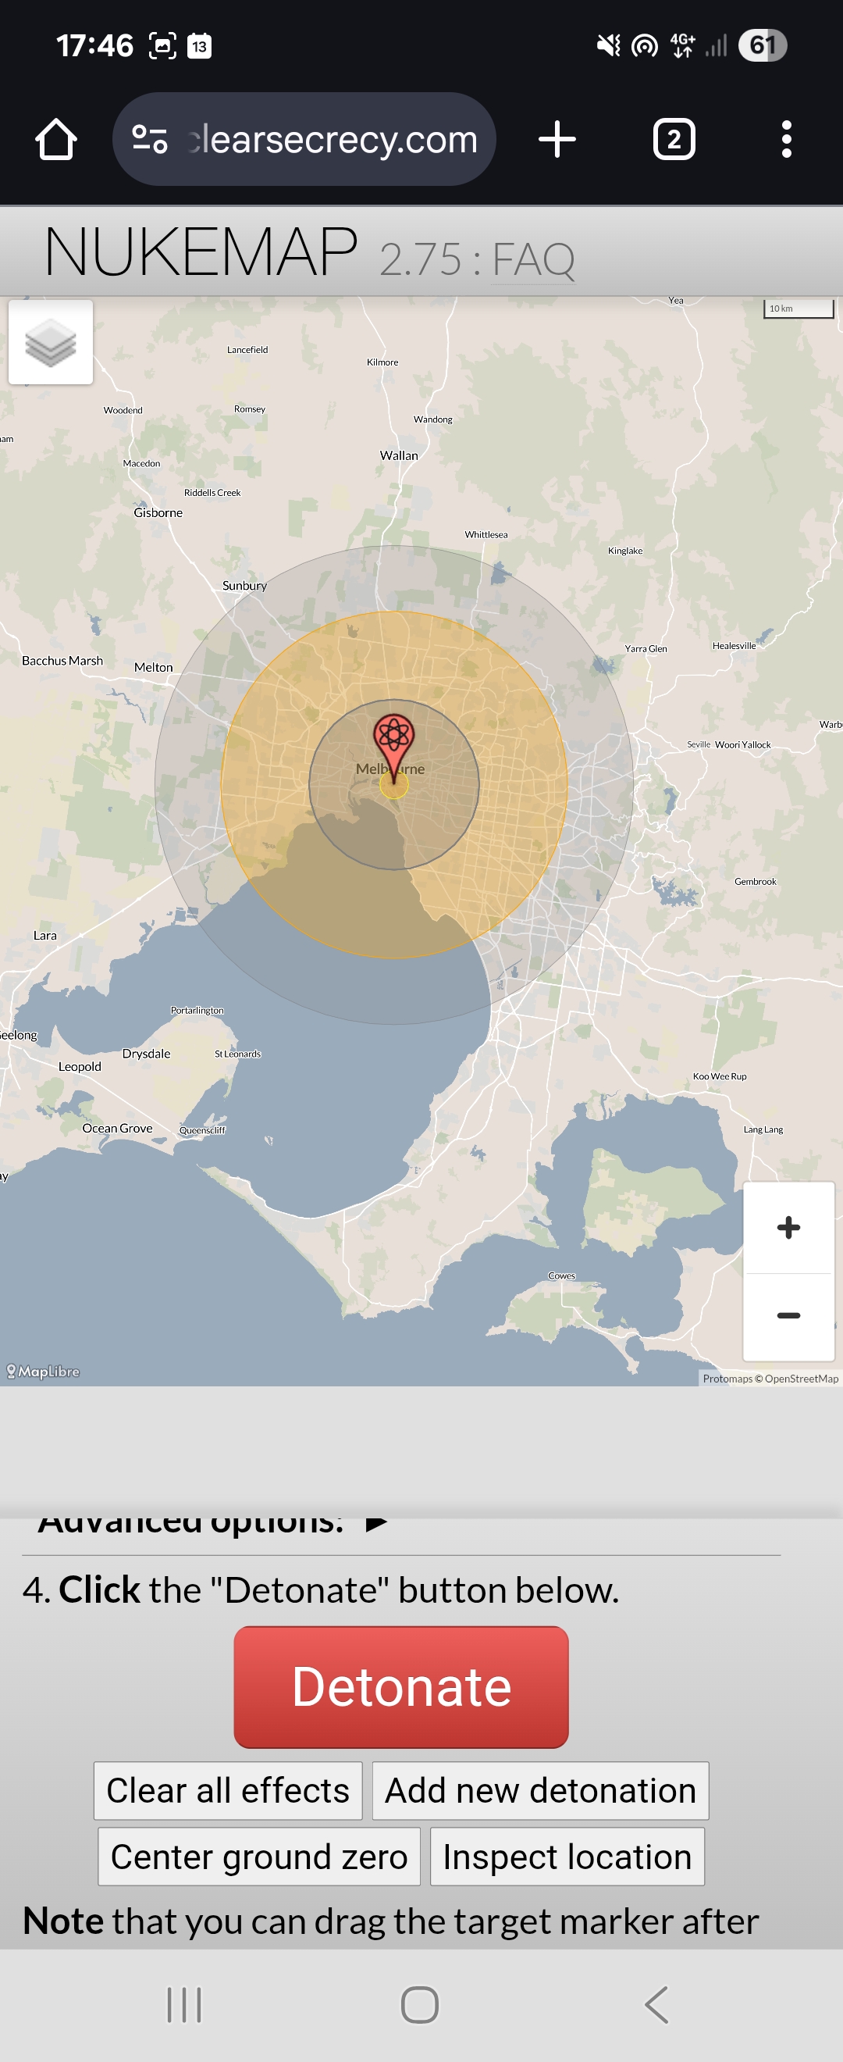Click the Leopold map label
The width and height of the screenshot is (843, 2062).
pyautogui.click(x=80, y=1066)
